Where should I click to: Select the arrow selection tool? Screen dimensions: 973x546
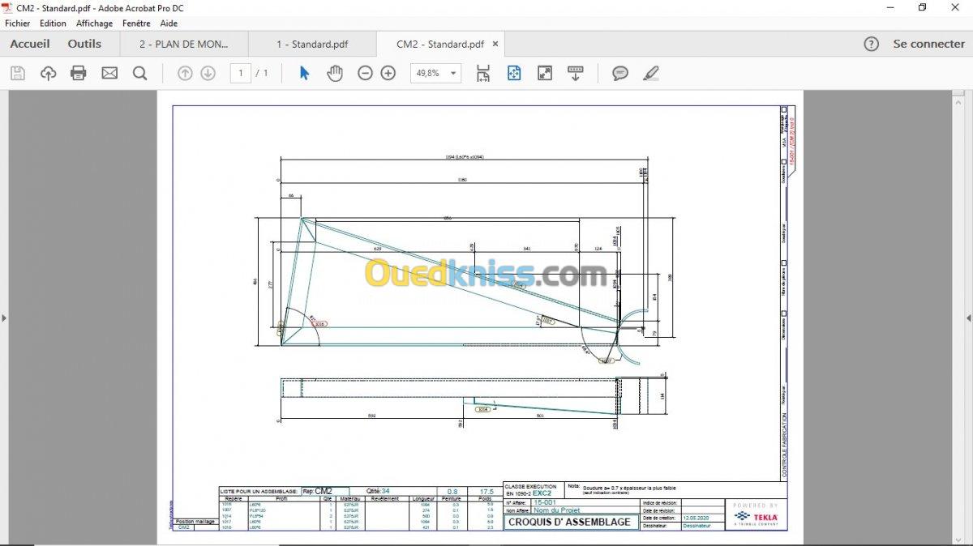pyautogui.click(x=304, y=74)
